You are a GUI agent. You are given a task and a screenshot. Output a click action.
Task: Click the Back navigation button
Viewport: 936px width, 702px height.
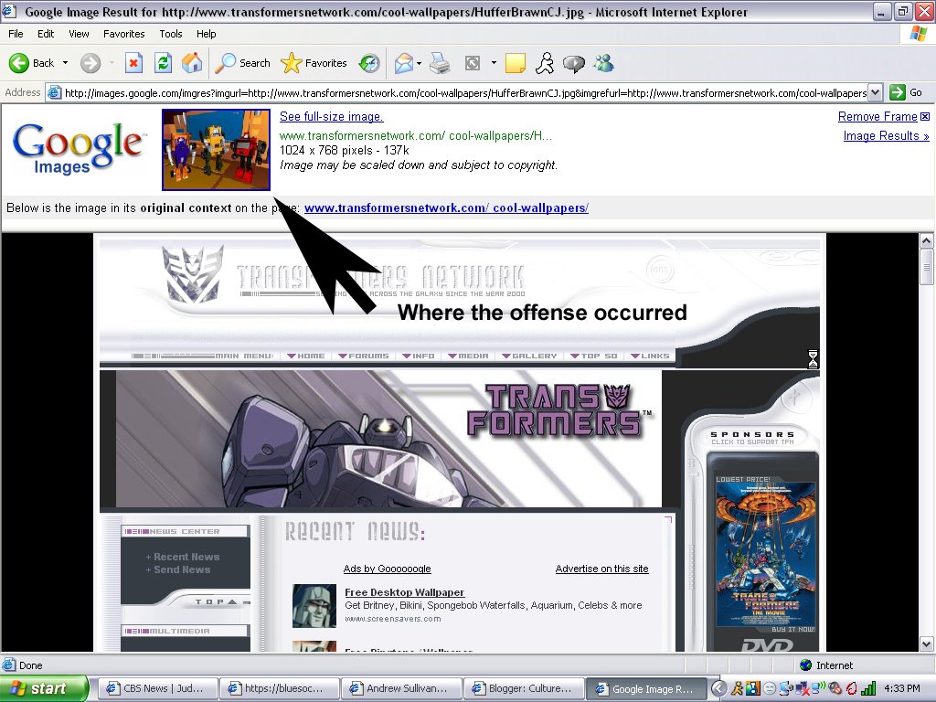pyautogui.click(x=32, y=63)
